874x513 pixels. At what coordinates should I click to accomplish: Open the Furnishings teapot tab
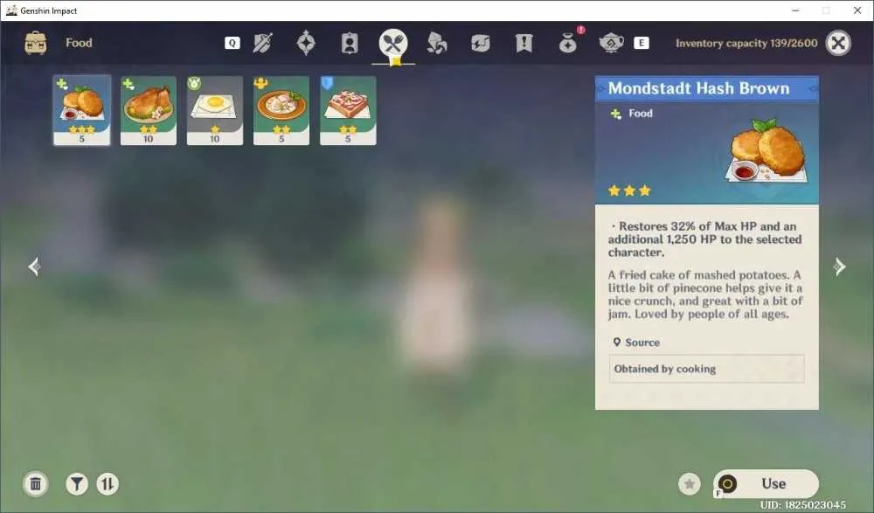611,43
